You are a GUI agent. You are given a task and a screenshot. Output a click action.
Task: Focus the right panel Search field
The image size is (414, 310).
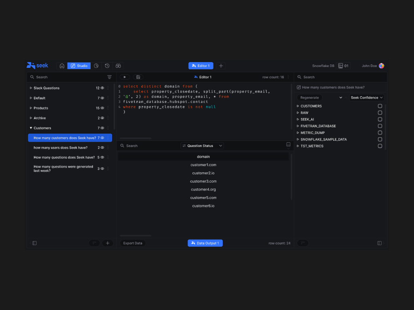(340, 77)
